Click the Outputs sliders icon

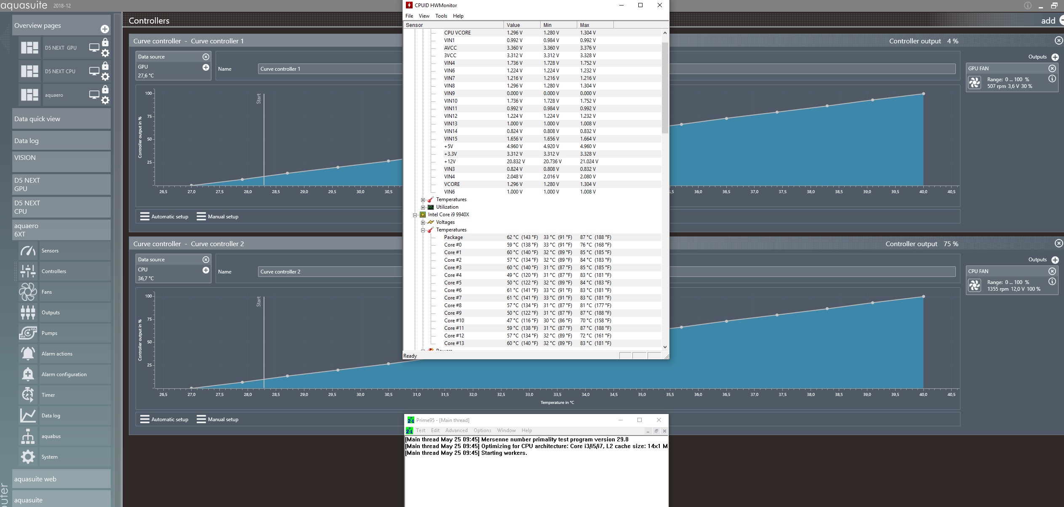(x=28, y=313)
